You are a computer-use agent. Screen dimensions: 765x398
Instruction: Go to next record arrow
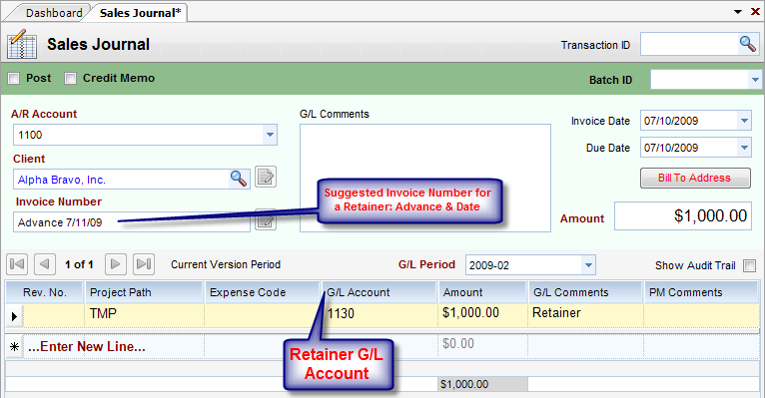[x=115, y=264]
